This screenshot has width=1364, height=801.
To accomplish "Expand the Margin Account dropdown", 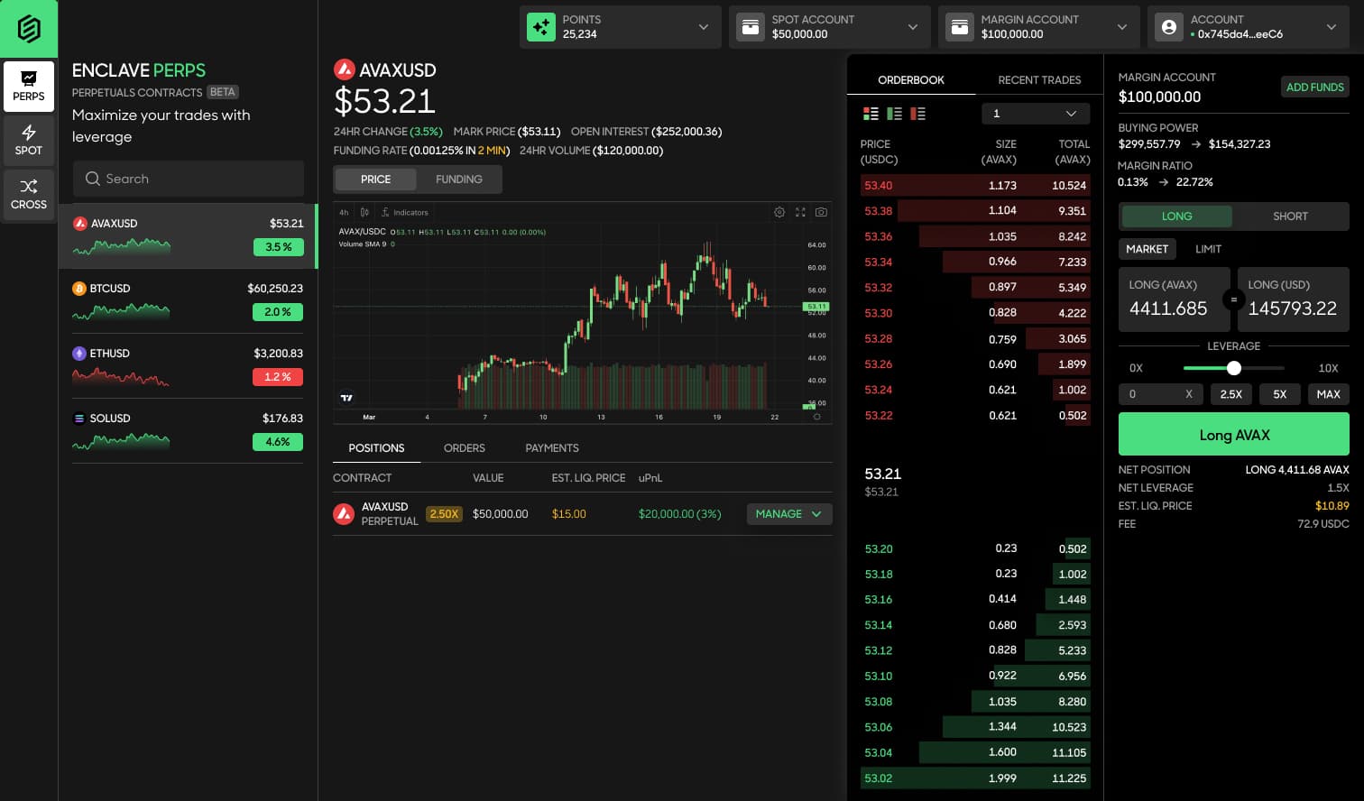I will tap(1122, 27).
